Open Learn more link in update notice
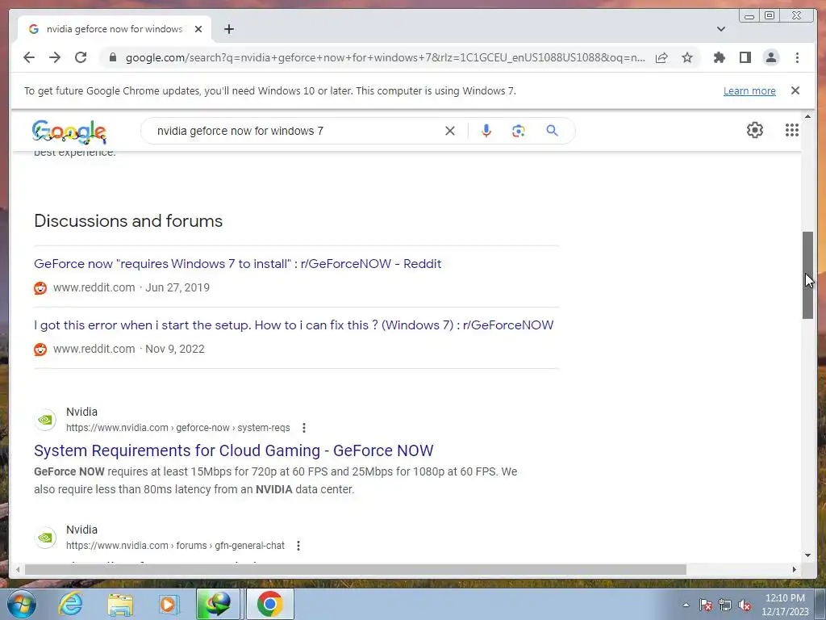The height and width of the screenshot is (620, 826). [749, 90]
